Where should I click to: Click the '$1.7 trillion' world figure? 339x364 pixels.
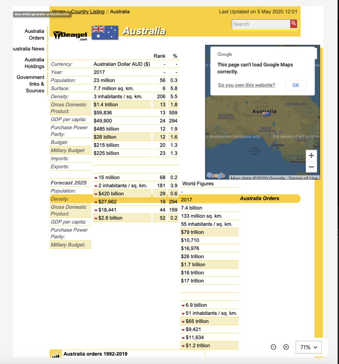tap(193, 265)
